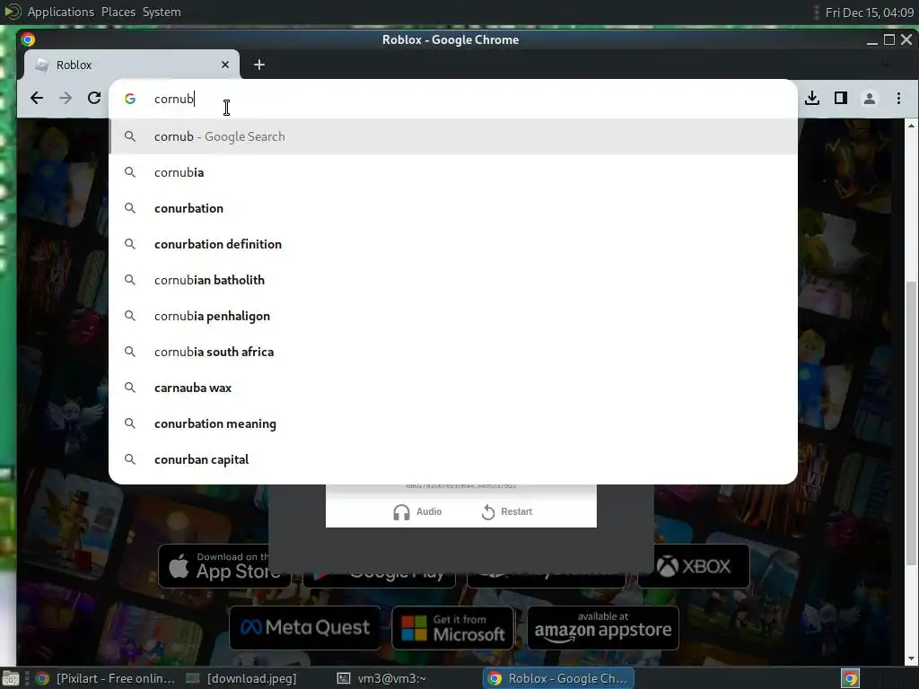Open the System menu
This screenshot has width=919, height=689.
162,12
